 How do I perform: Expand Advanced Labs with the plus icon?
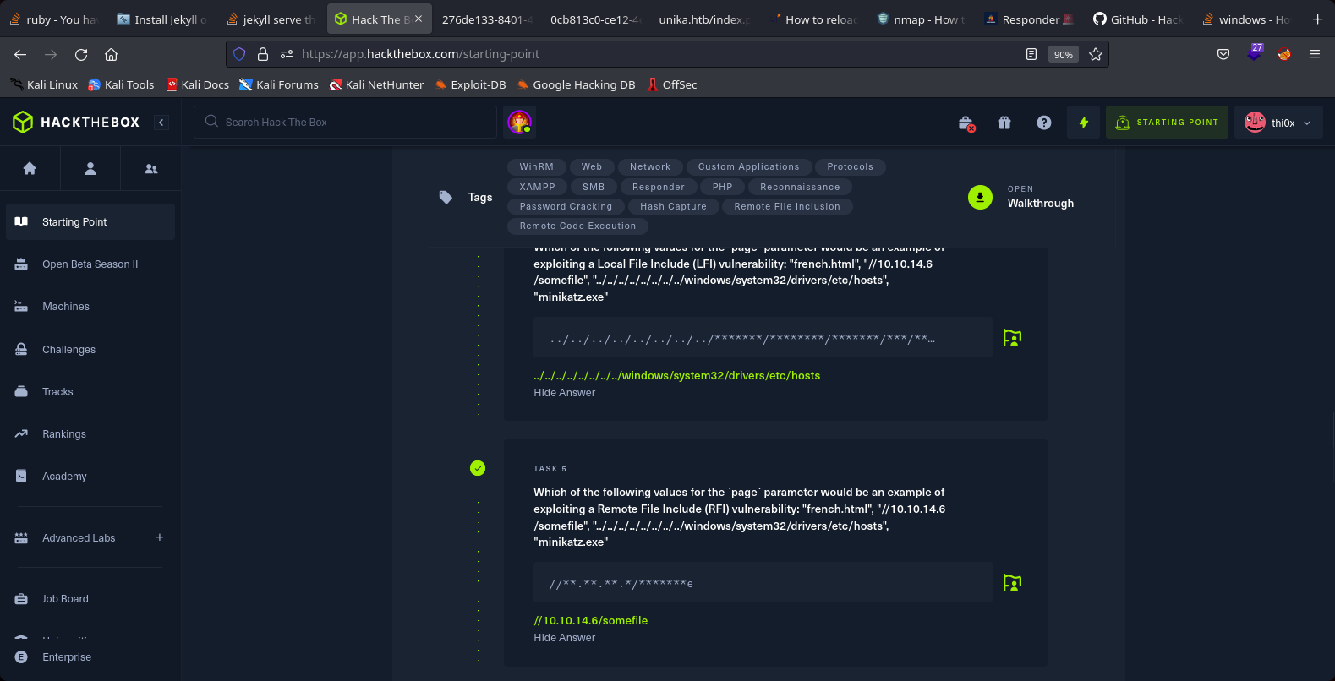(160, 537)
